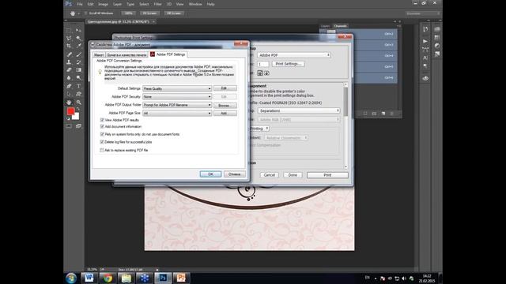This screenshot has height=284, width=506.
Task: Select the Blur tool
Action: 69,78
